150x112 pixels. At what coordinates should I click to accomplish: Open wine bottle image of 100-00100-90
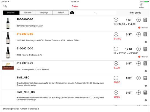click(x=8, y=24)
